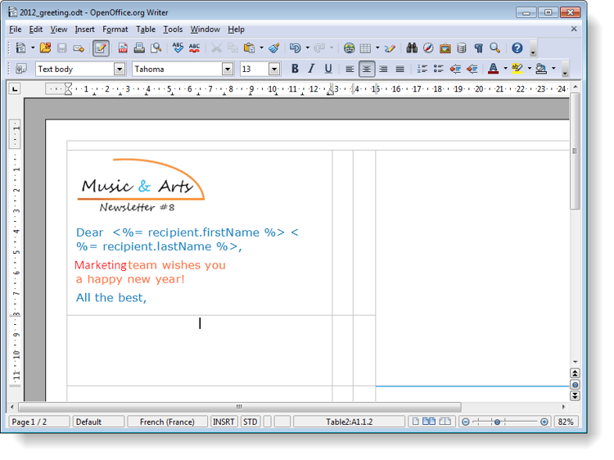614x460 pixels.
Task: Expand the font size 13 dropdown
Action: point(274,70)
